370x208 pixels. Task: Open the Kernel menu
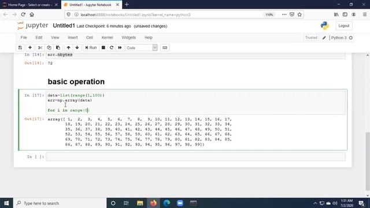click(x=107, y=38)
